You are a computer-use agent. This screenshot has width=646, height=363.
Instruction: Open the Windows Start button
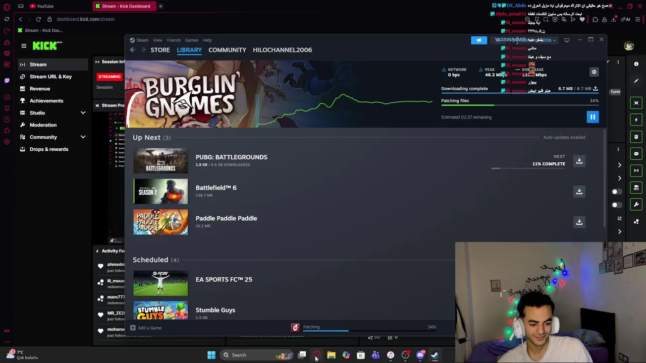pos(211,355)
